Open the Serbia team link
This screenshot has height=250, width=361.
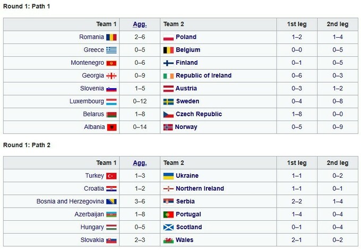[185, 201]
